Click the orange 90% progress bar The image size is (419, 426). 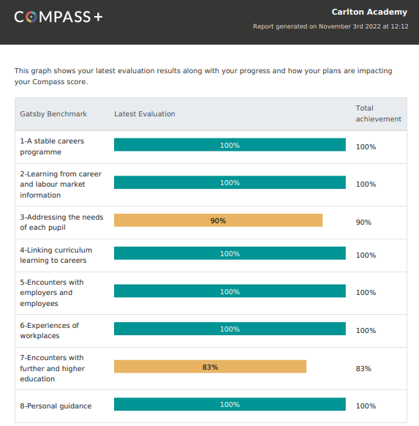click(218, 220)
